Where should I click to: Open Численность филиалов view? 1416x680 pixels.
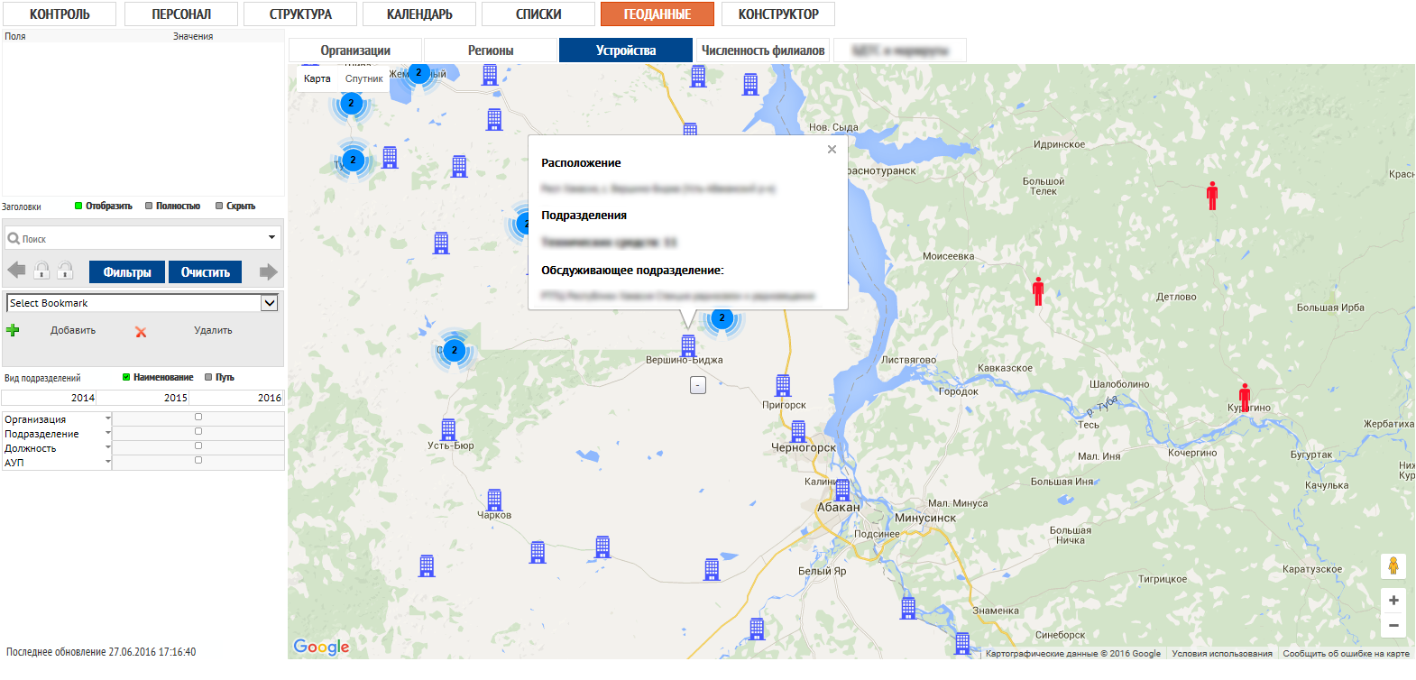tap(763, 51)
